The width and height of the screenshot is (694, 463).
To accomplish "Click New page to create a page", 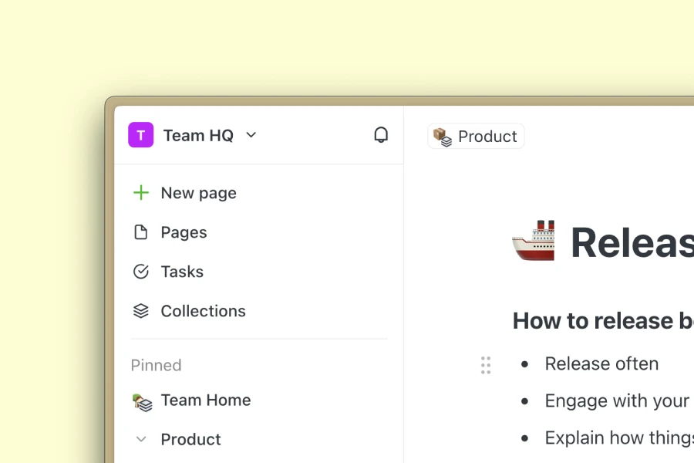I will tap(198, 193).
